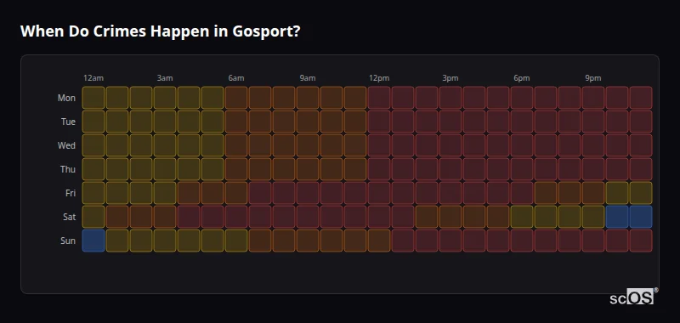Click the Sunday 11pm heatmap cell
This screenshot has height=323, width=680.
[x=641, y=241]
